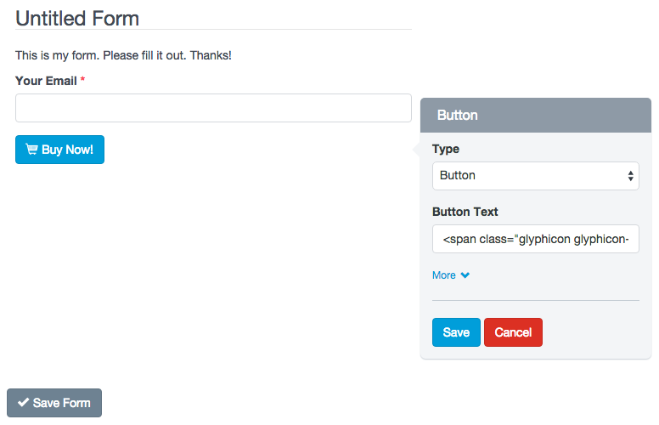Click the red required asterisk by Your Email
Image resolution: width=659 pixels, height=425 pixels.
(83, 82)
